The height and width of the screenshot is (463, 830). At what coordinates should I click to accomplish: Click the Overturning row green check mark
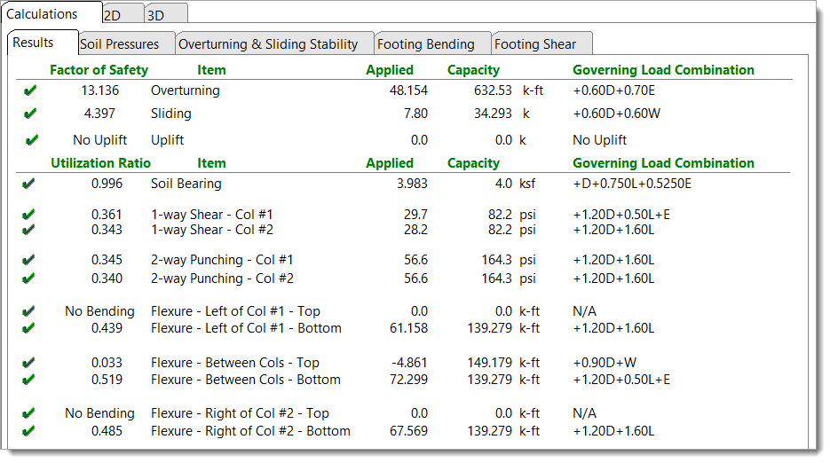(x=30, y=90)
